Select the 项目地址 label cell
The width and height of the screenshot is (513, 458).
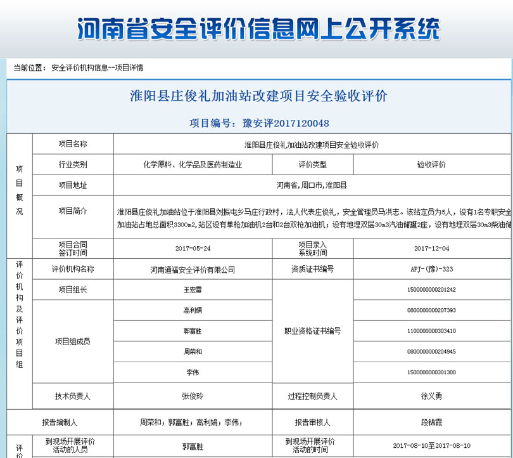(x=73, y=185)
